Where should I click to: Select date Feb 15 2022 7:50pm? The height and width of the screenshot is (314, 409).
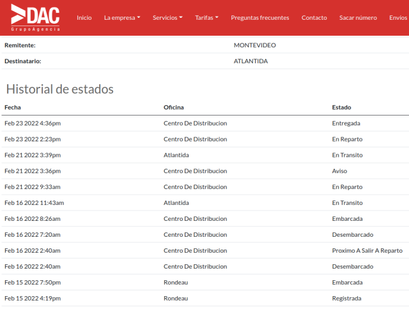click(x=33, y=282)
